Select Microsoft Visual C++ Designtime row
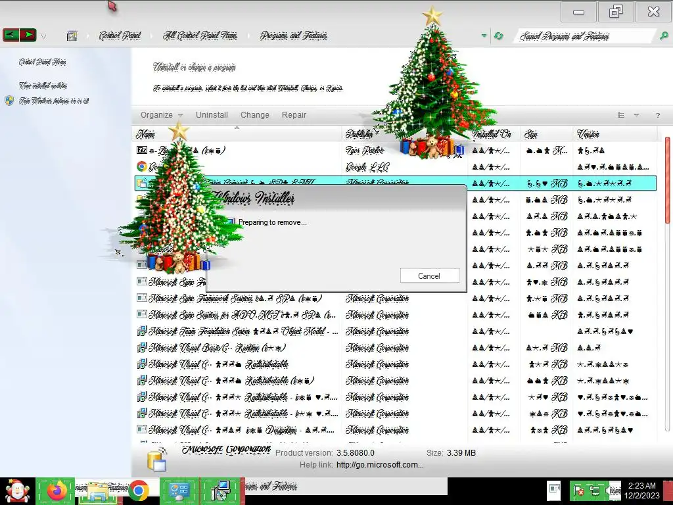Image resolution: width=673 pixels, height=505 pixels. point(395,430)
